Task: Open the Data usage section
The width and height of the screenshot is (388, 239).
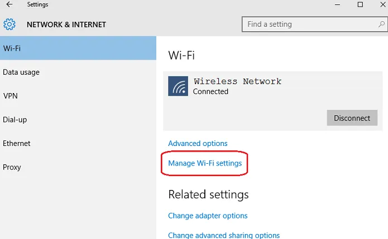Action: click(21, 72)
